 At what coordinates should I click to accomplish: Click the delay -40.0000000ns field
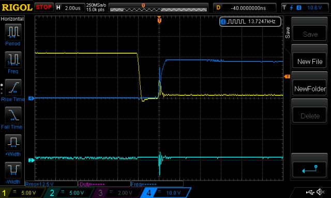[x=245, y=8]
